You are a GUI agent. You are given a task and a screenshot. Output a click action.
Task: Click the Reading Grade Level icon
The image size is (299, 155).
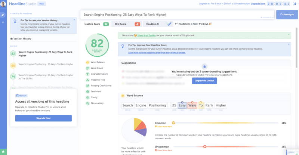click(x=87, y=86)
